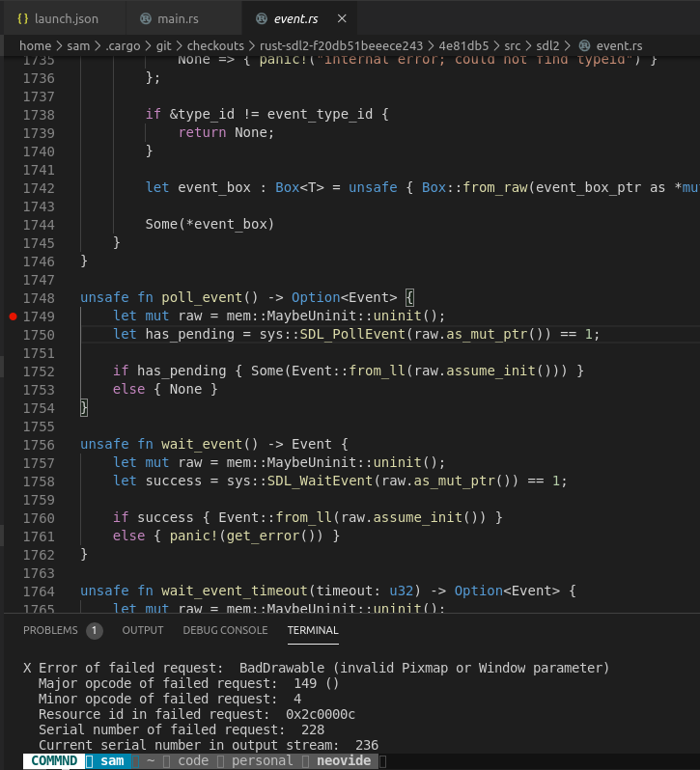Click the sam user prompt segment

pyautogui.click(x=113, y=761)
